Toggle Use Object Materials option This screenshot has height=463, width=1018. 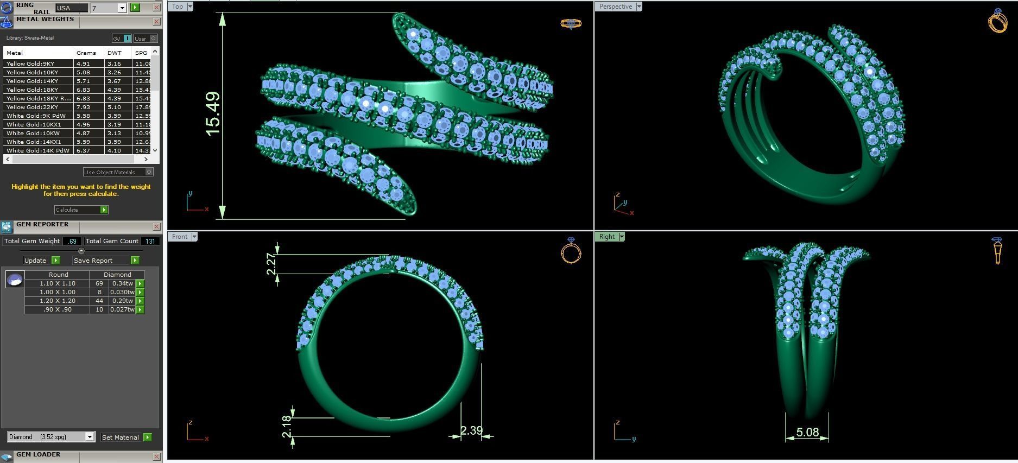pos(118,172)
